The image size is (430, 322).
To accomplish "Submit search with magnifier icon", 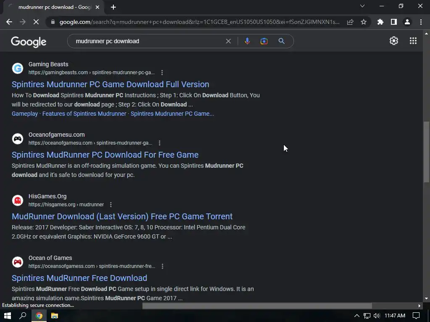I will coord(281,41).
